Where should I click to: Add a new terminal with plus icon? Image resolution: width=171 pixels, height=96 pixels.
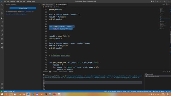pyautogui.click(x=164, y=72)
